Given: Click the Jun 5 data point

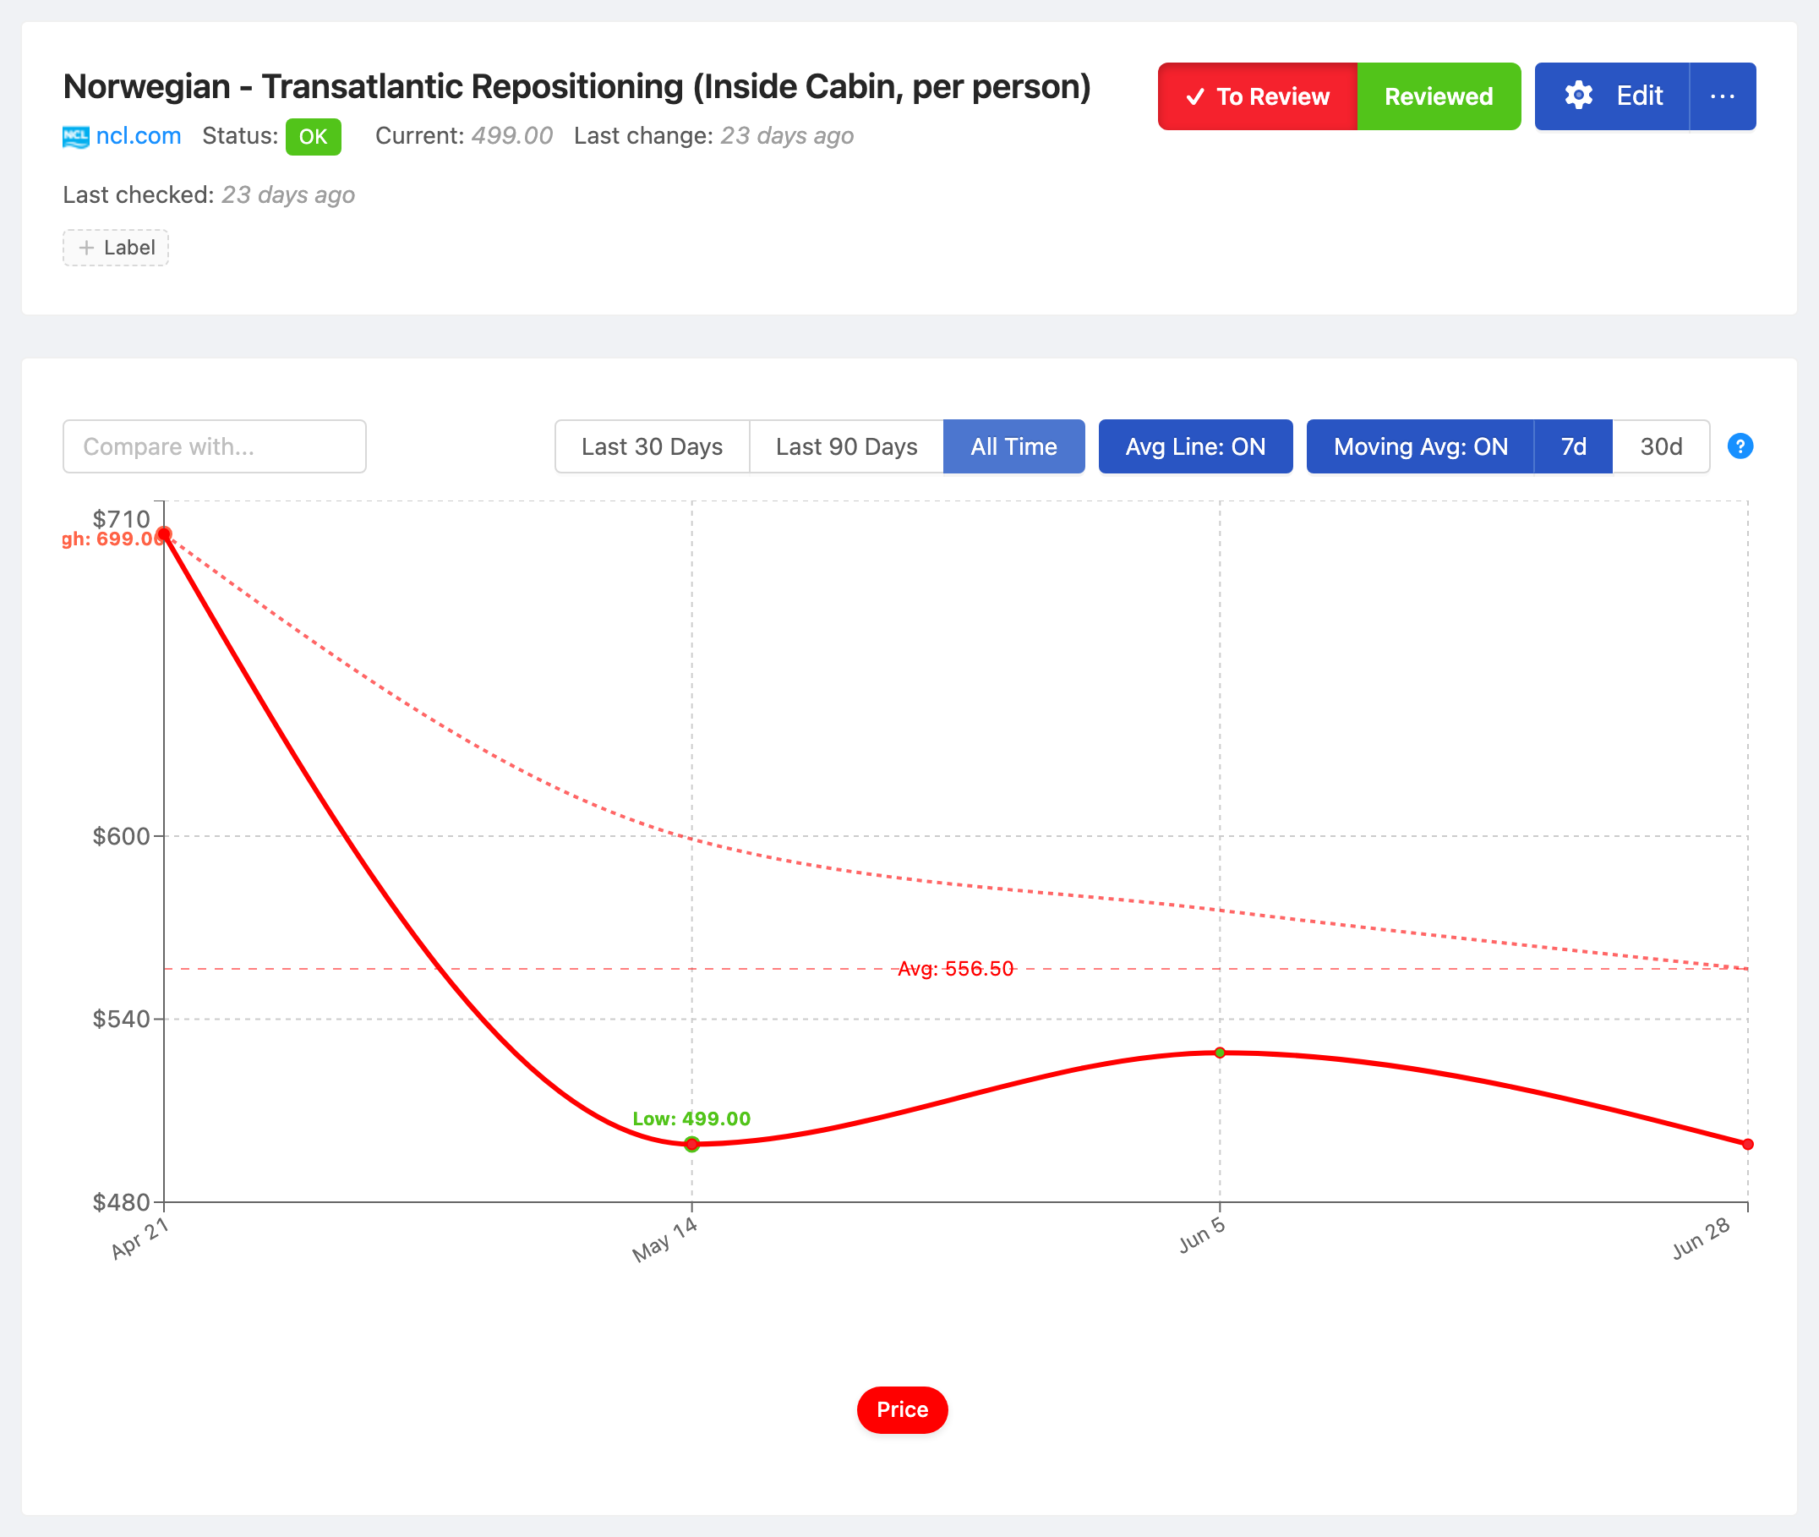Looking at the screenshot, I should pos(1220,1053).
